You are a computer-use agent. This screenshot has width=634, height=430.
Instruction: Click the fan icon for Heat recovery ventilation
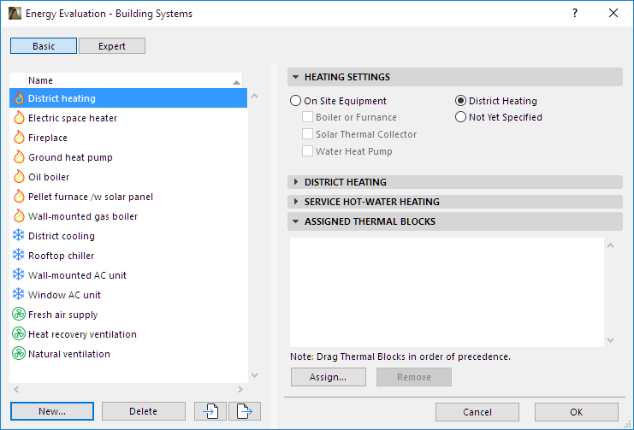tap(19, 333)
